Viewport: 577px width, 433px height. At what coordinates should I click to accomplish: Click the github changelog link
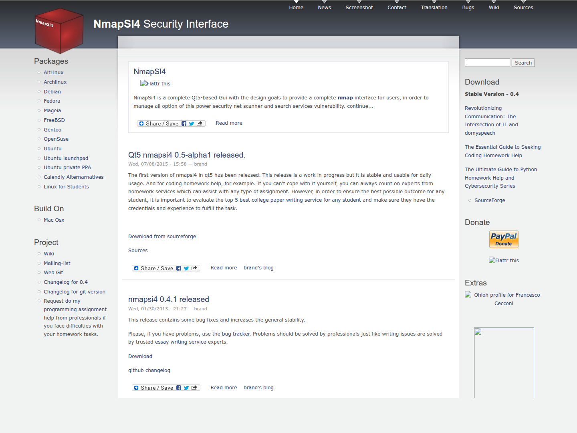pyautogui.click(x=149, y=370)
